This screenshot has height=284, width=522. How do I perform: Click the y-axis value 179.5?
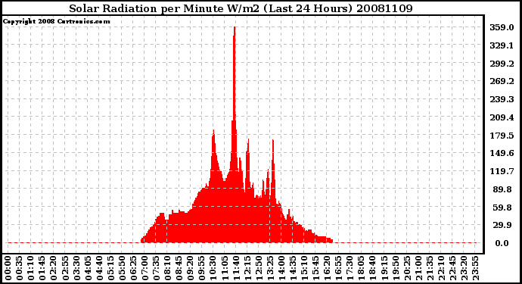tap(502, 136)
